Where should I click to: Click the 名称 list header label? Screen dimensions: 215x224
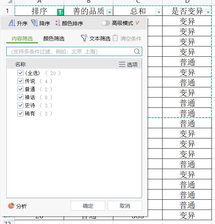(x=20, y=64)
